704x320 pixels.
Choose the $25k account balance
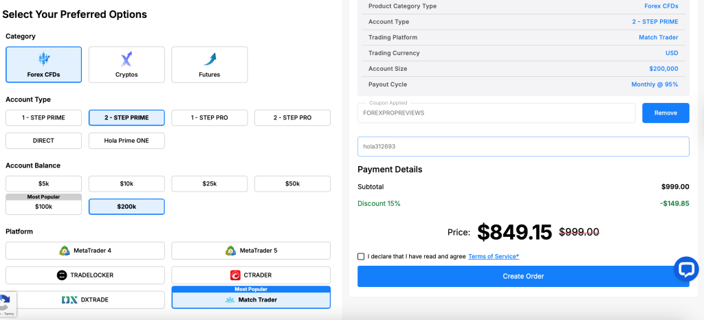(210, 183)
